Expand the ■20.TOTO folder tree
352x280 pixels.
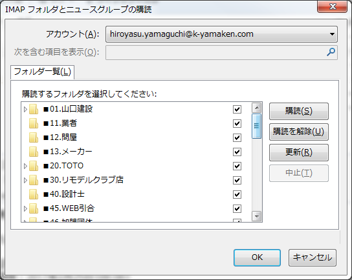(25, 166)
